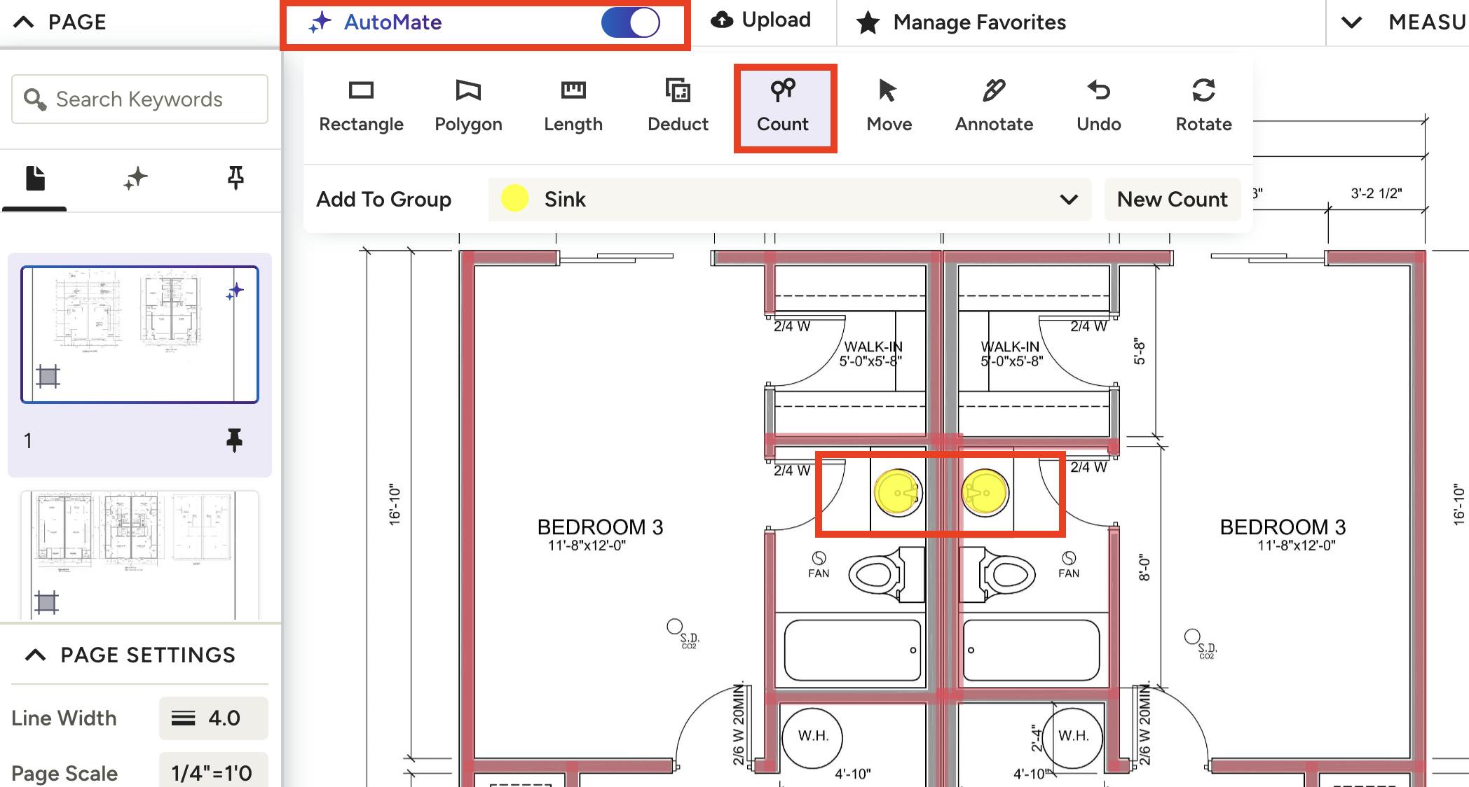Select the Polygon tool
Screen dimensions: 1469x787
click(x=468, y=106)
